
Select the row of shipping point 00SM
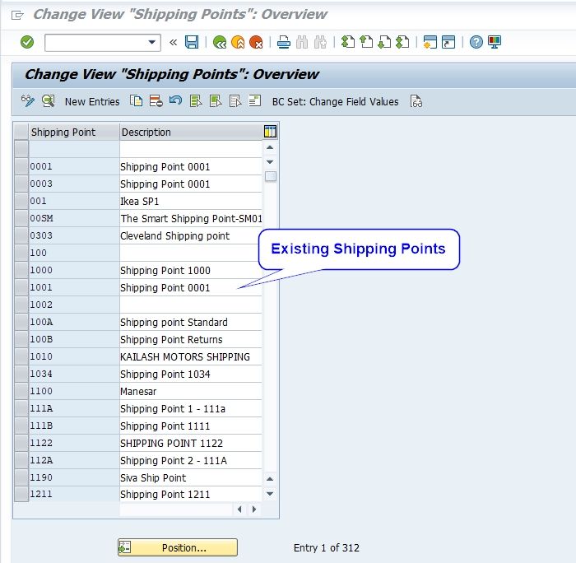21,218
